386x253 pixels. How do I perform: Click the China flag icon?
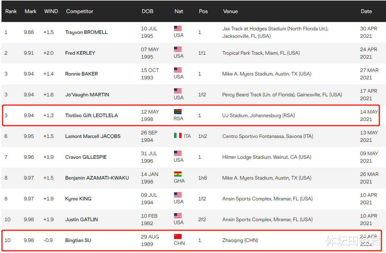click(178, 237)
